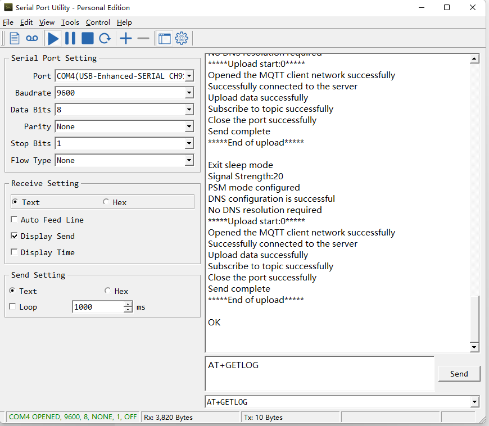Expand the Baudrate dropdown
Screen dimensions: 489x426
pyautogui.click(x=189, y=93)
